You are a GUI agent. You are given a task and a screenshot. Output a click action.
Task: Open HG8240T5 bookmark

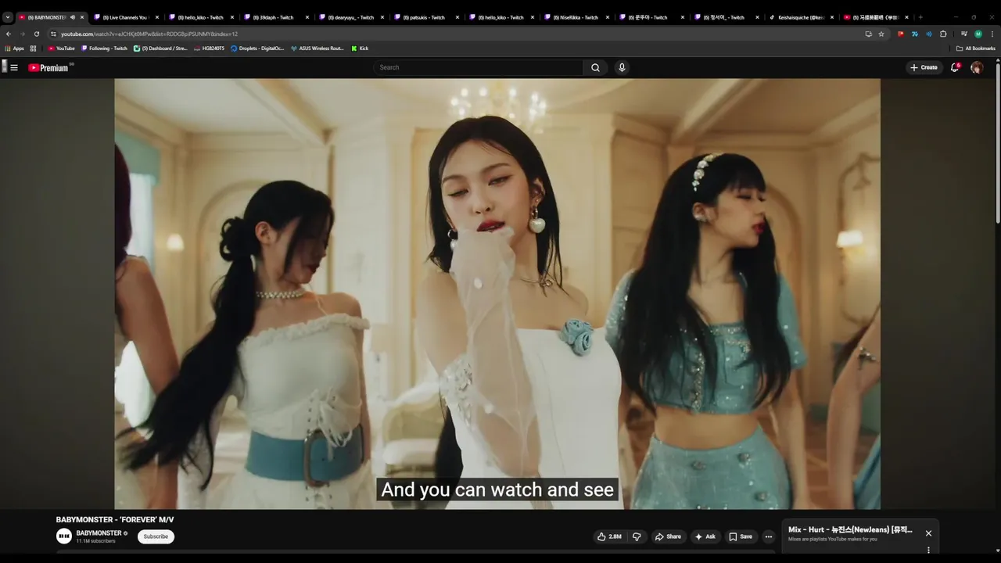click(x=210, y=48)
